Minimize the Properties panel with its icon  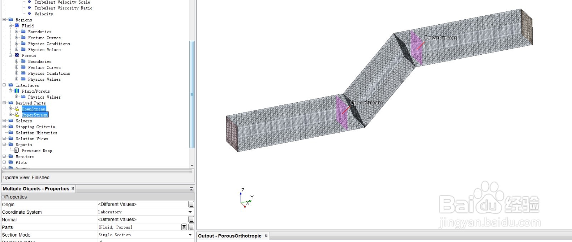(191, 189)
